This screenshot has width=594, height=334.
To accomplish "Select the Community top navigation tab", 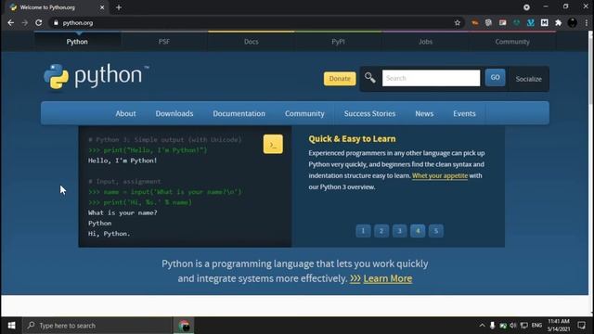I will coord(512,42).
